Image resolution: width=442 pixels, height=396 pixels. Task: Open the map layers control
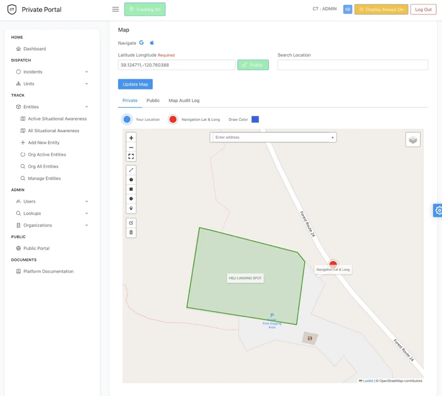click(413, 140)
